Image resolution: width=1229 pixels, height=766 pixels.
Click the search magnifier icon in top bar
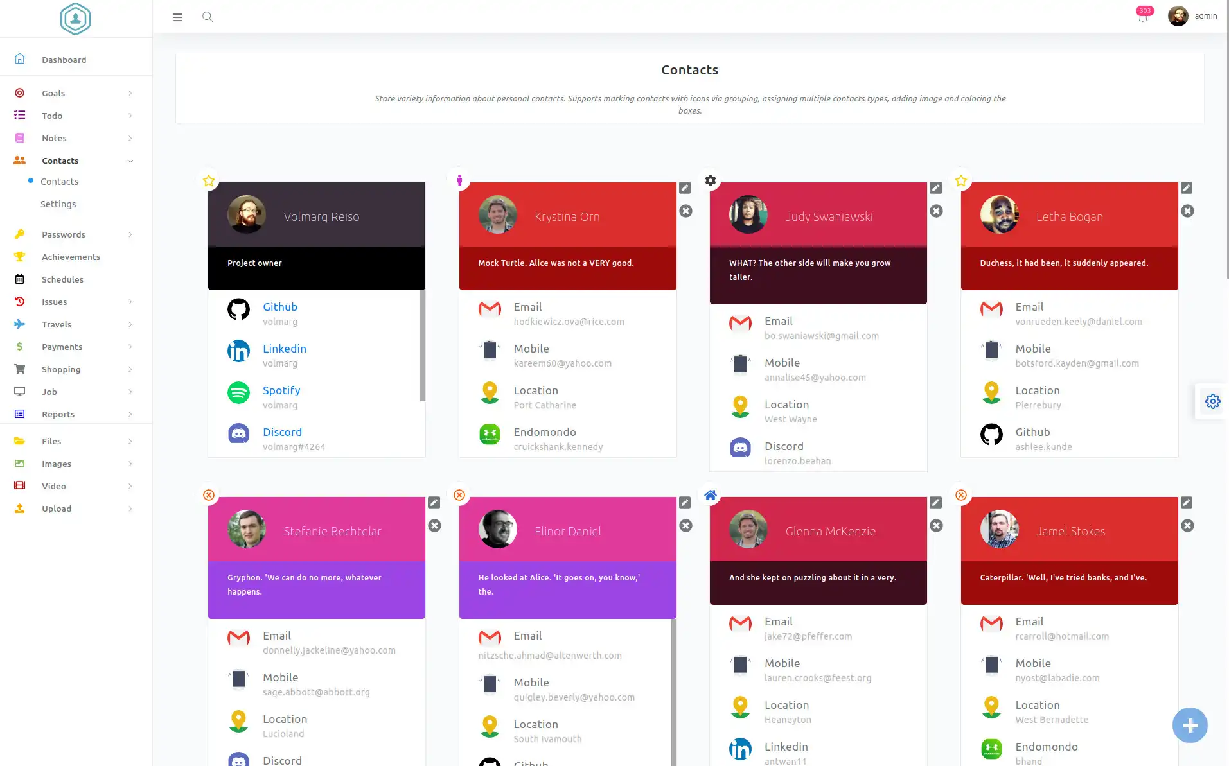click(208, 17)
